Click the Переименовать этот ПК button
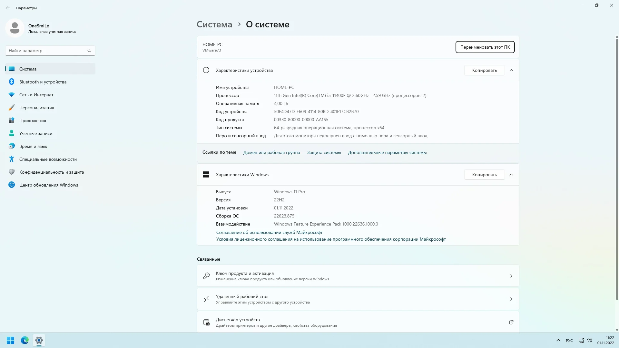The width and height of the screenshot is (619, 348). (485, 47)
